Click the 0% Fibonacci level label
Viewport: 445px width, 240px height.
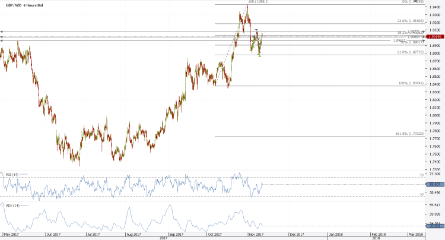[413, 2]
